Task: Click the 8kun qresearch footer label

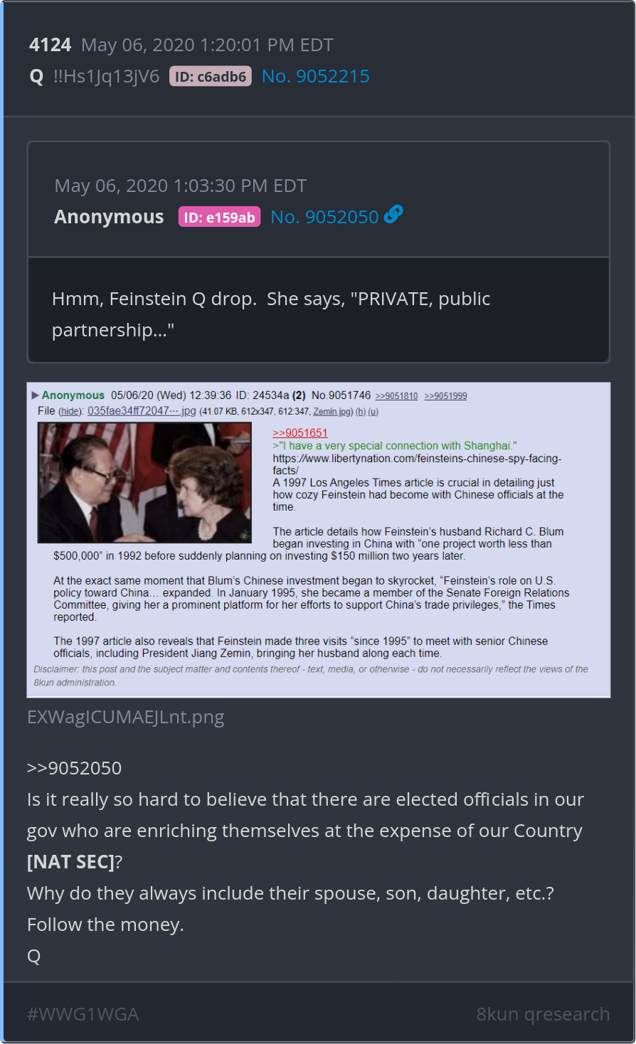Action: [x=543, y=1014]
